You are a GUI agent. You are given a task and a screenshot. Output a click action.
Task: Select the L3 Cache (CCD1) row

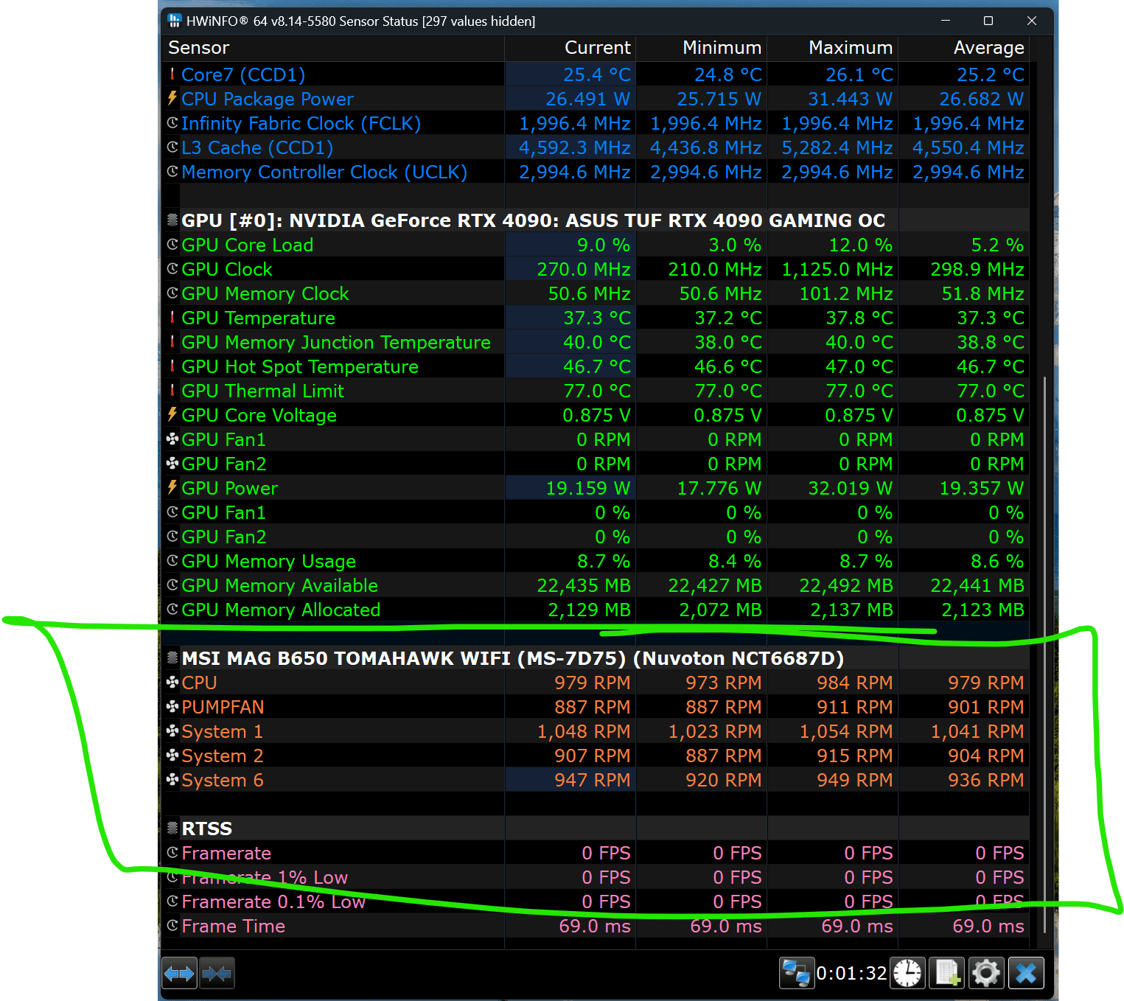click(x=596, y=147)
